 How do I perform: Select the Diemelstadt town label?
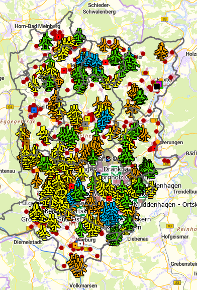pyautogui.click(x=28, y=242)
